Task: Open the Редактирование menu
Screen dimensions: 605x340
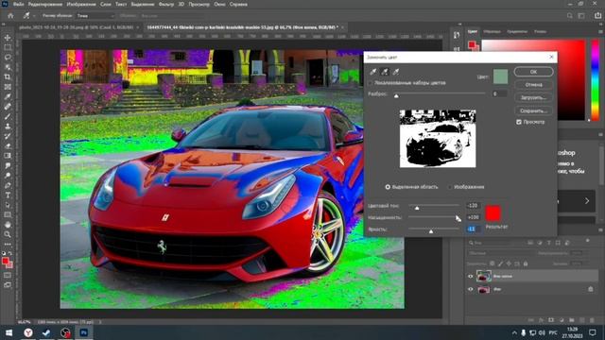Action: [x=45, y=4]
